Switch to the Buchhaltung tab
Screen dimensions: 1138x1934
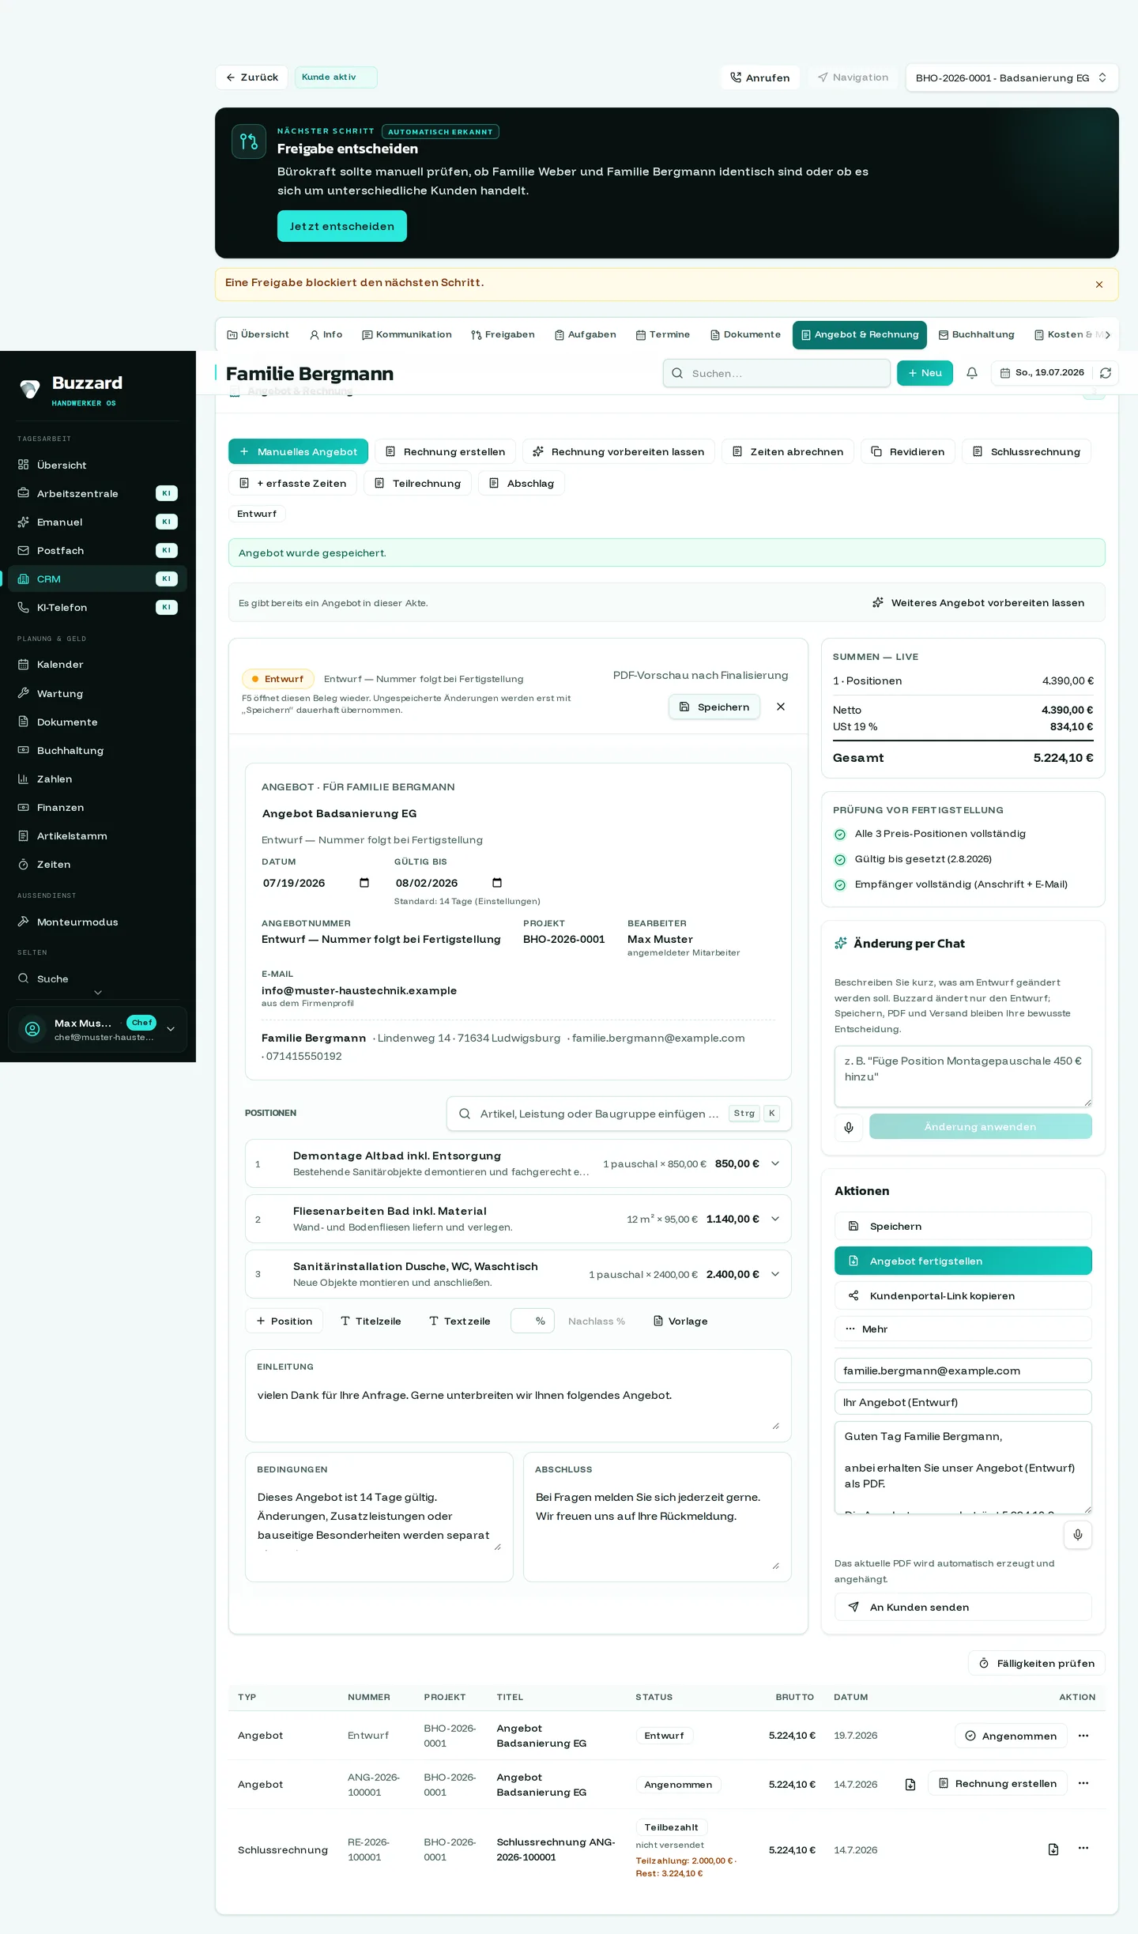coord(976,334)
